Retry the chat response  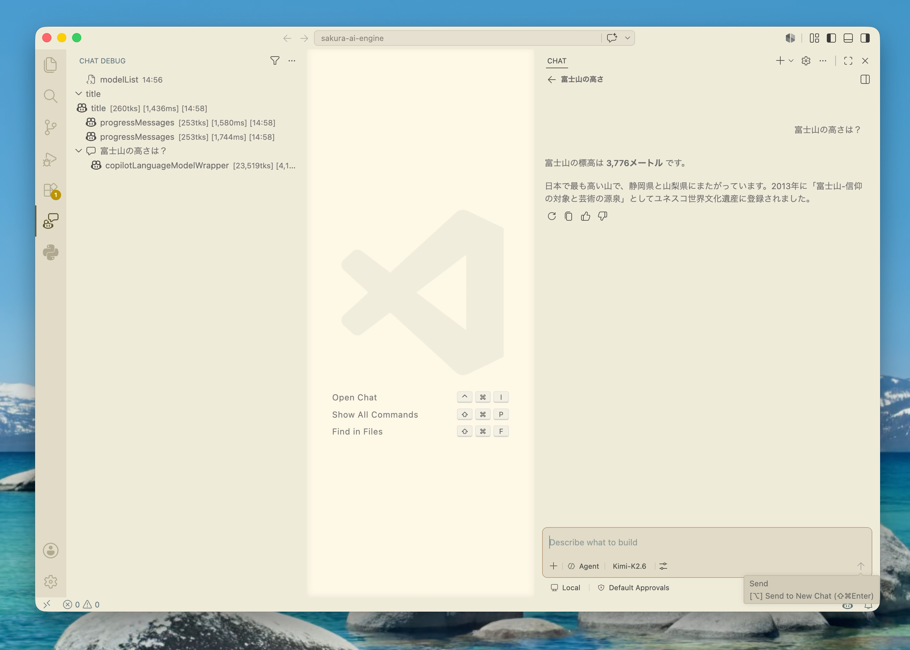click(552, 216)
